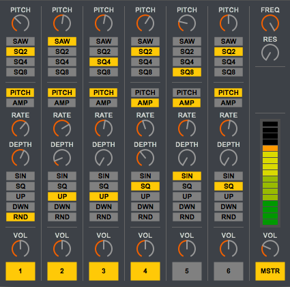The image size is (290, 287).
Task: Click the FREQ filter knob
Action: pos(270,23)
